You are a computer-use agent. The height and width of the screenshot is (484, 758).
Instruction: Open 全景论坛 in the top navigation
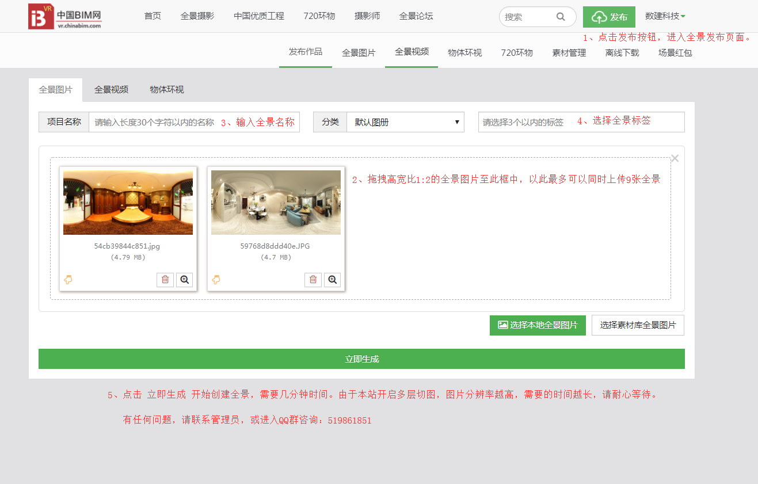pyautogui.click(x=416, y=16)
